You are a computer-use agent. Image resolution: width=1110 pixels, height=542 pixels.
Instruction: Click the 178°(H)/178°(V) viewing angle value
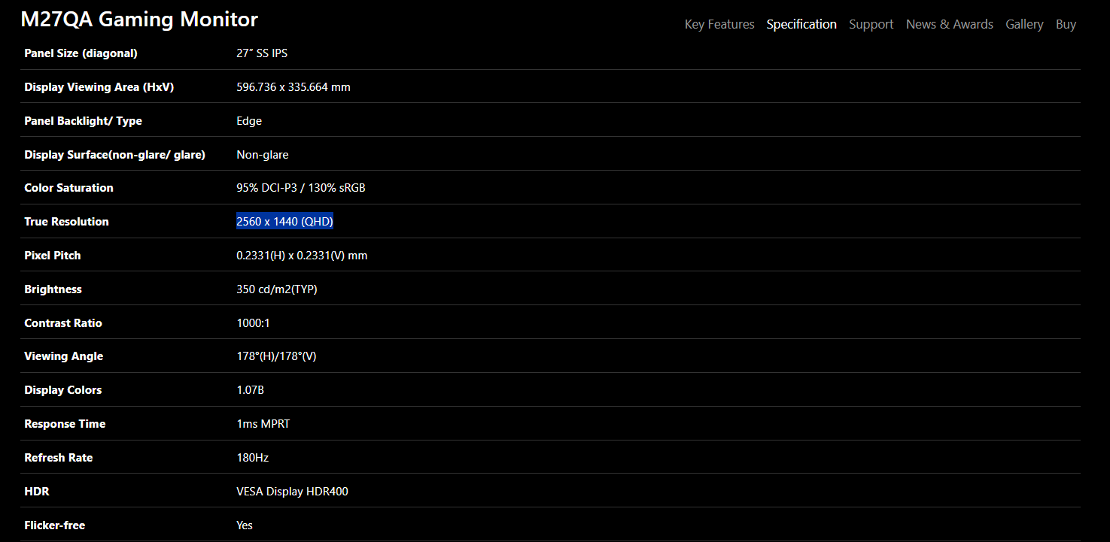tap(276, 356)
